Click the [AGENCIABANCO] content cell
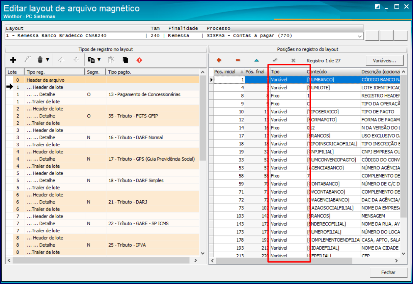The height and width of the screenshot is (284, 413). 333,168
